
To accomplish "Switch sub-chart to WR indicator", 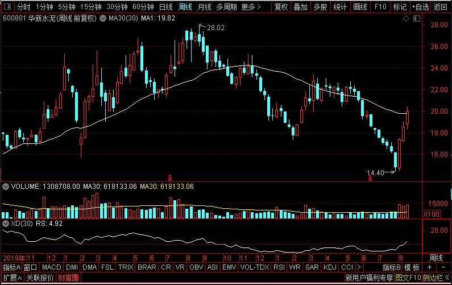I will click(x=295, y=267).
